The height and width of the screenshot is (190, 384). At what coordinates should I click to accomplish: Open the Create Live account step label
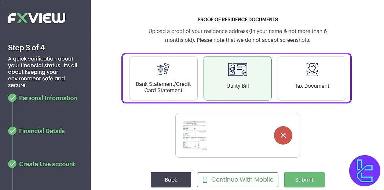(47, 164)
